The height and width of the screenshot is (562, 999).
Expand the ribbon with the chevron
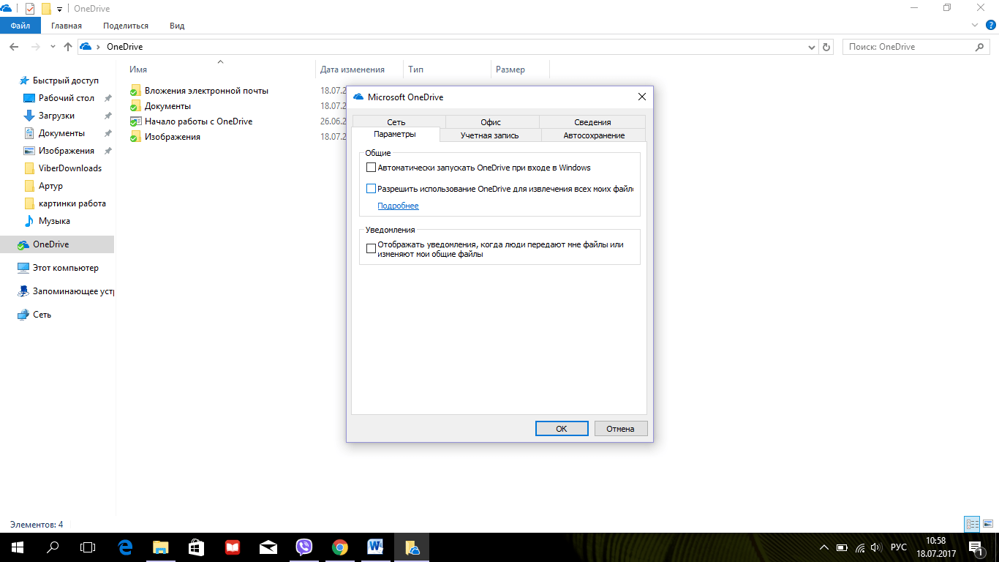pos(975,25)
